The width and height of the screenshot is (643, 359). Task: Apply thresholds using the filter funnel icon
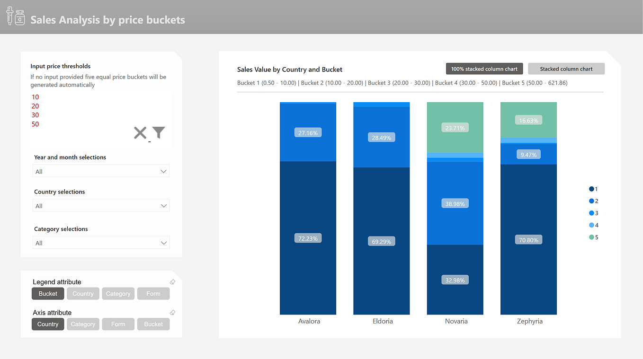(x=159, y=132)
